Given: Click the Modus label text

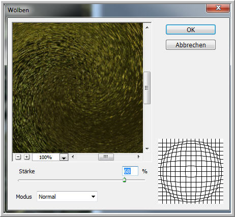Looking at the screenshot, I should (24, 197).
